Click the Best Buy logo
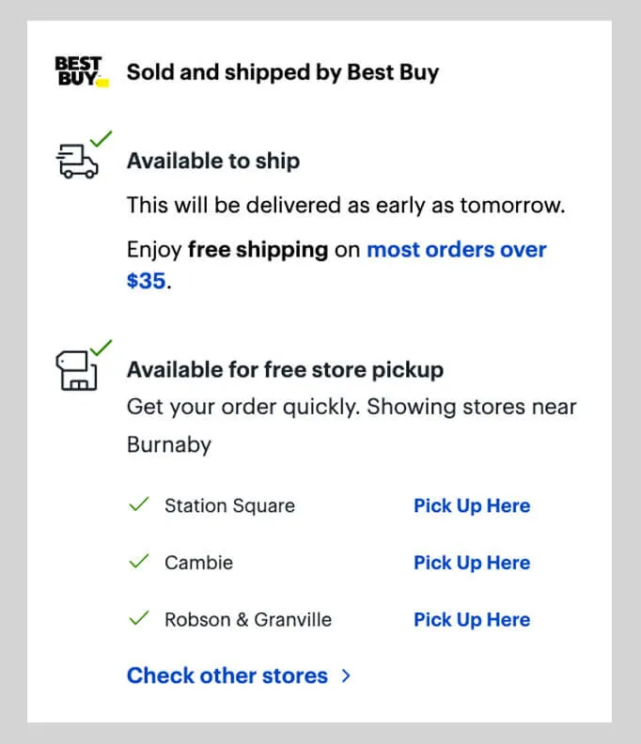The image size is (641, 744). coord(81,71)
